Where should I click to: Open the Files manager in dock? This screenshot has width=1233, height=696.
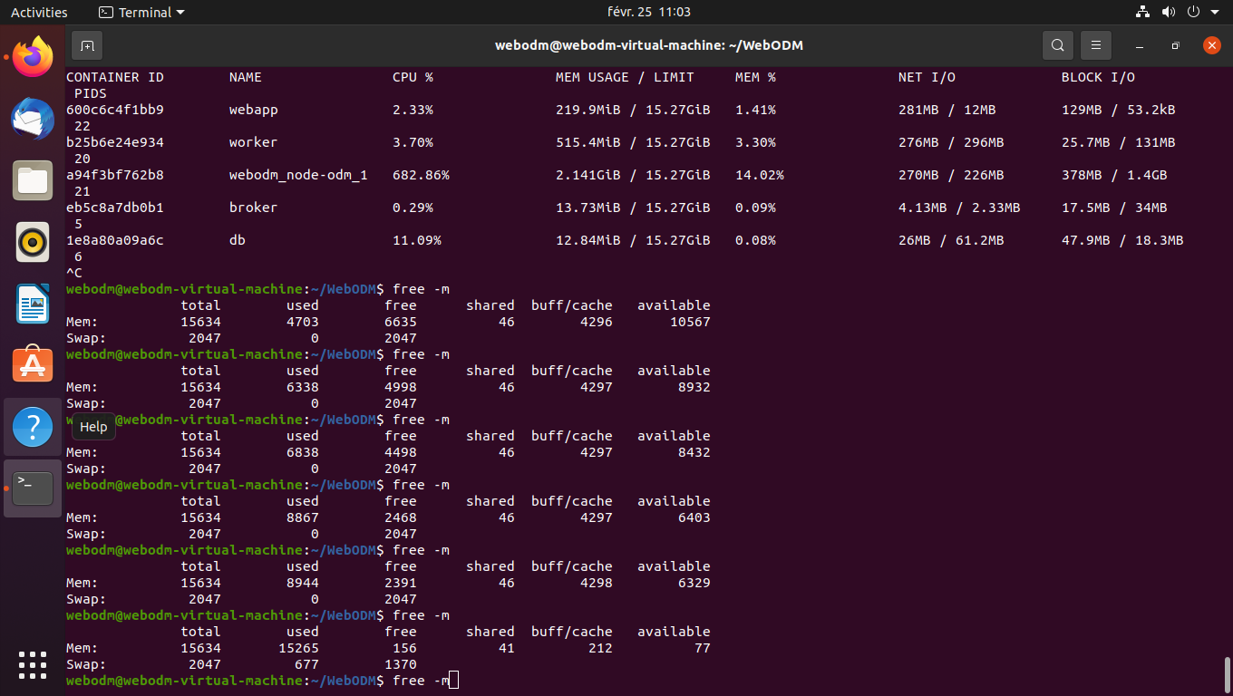point(33,180)
